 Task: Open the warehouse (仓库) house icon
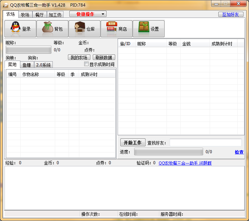[x=80, y=29]
